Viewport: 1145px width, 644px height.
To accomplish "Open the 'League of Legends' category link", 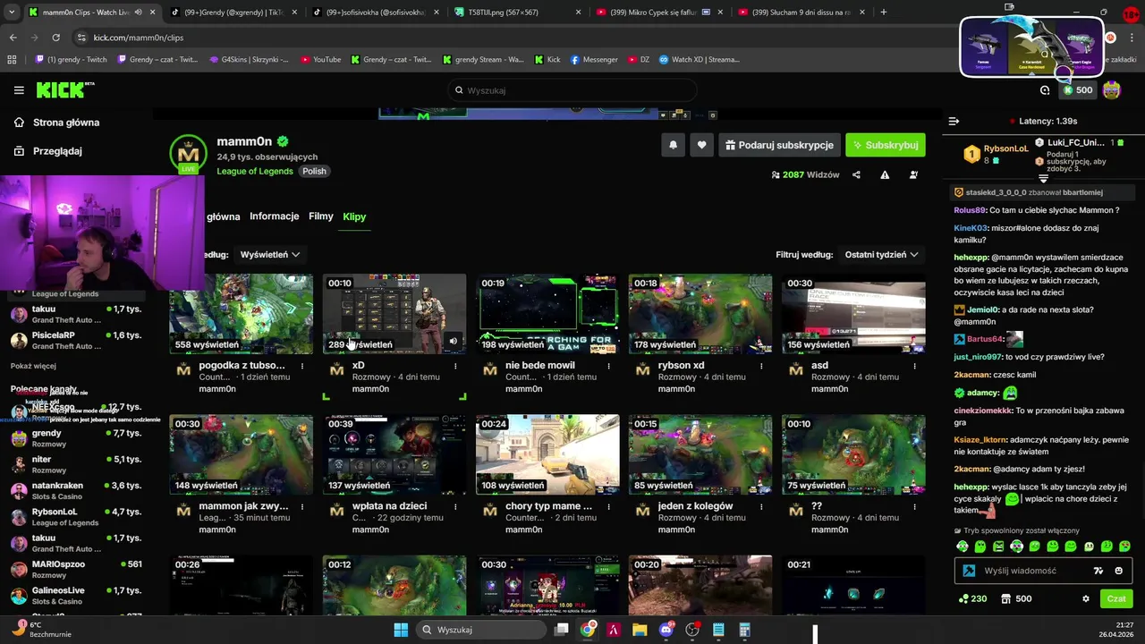I will pos(255,171).
